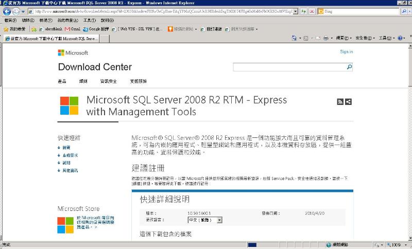Open the 支援服務 navigation item
Viewport: 412px width, 249px height.
pyautogui.click(x=138, y=81)
